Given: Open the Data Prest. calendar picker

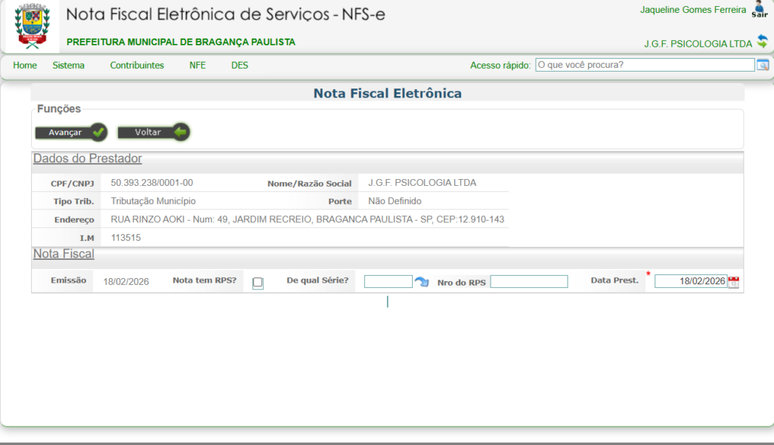Looking at the screenshot, I should tap(733, 282).
